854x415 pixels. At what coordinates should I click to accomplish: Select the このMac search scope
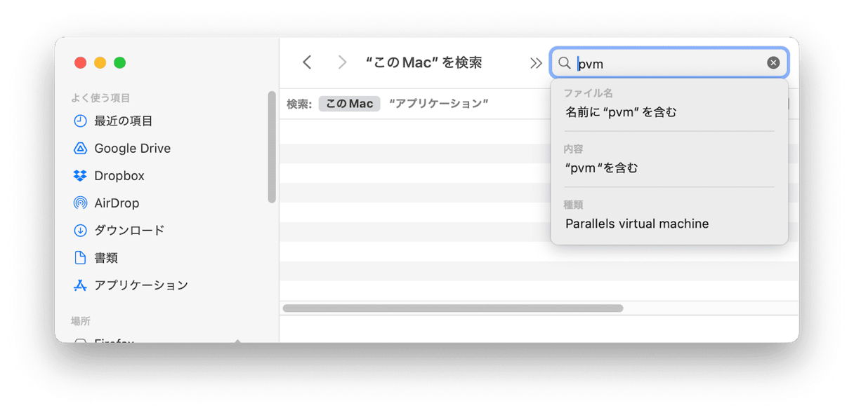pos(349,104)
